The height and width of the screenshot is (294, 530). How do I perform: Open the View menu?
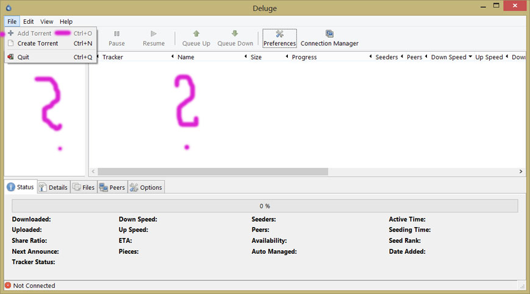[46, 21]
